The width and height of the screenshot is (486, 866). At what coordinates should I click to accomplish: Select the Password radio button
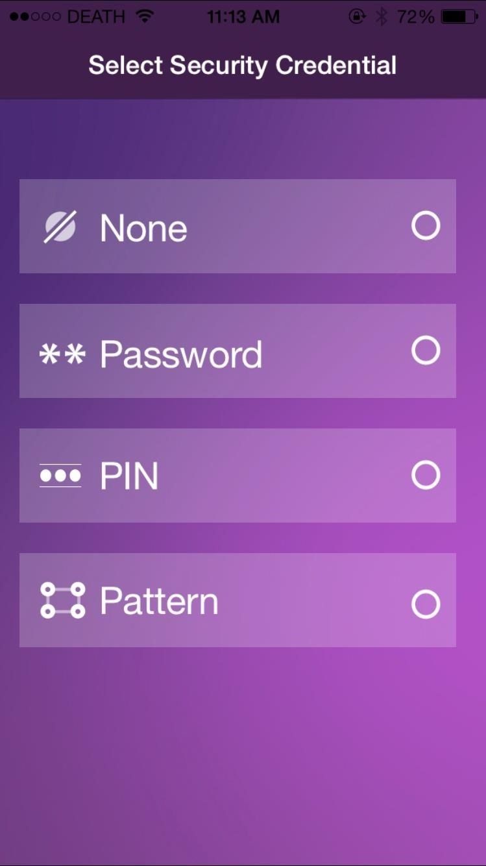point(426,351)
